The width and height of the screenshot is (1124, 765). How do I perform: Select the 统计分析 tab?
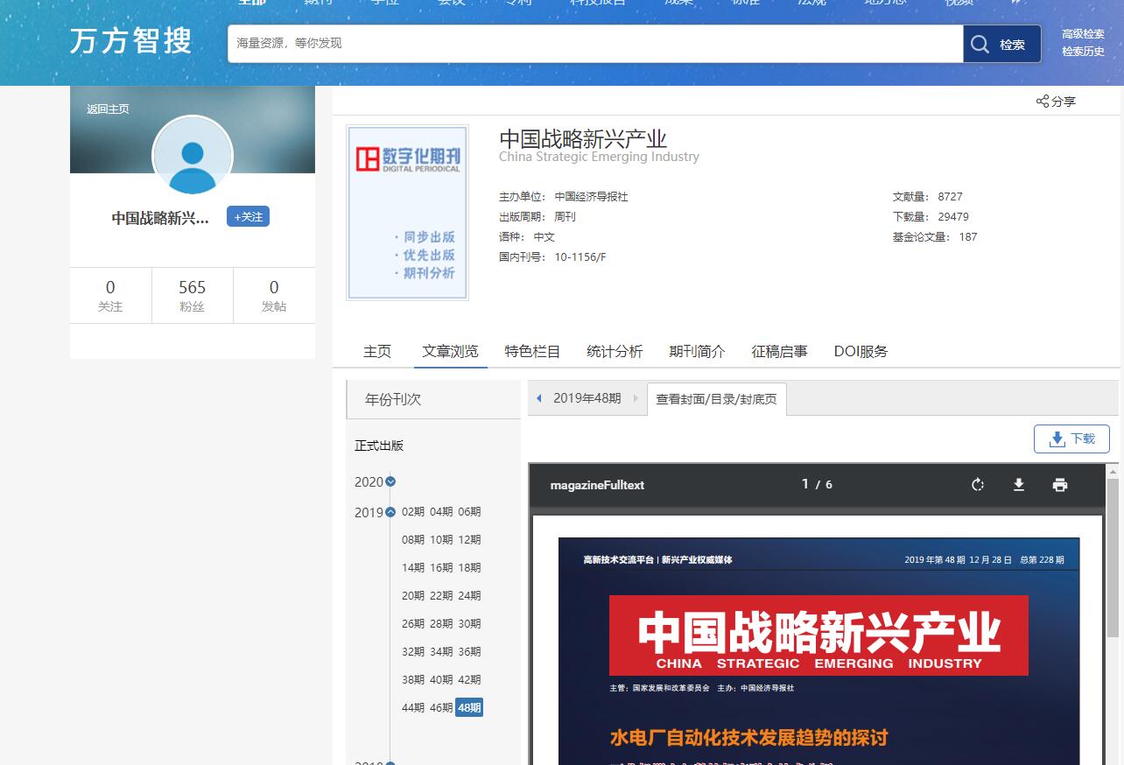point(615,351)
